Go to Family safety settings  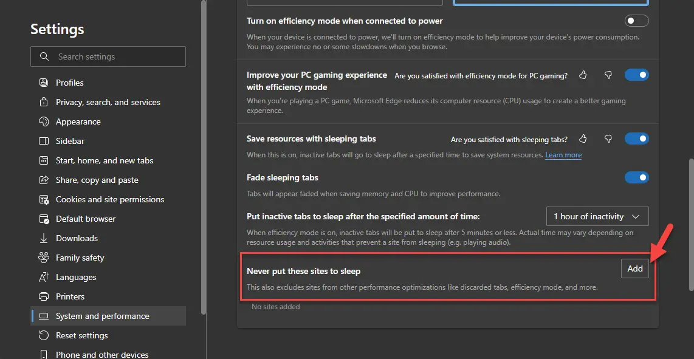(108, 258)
